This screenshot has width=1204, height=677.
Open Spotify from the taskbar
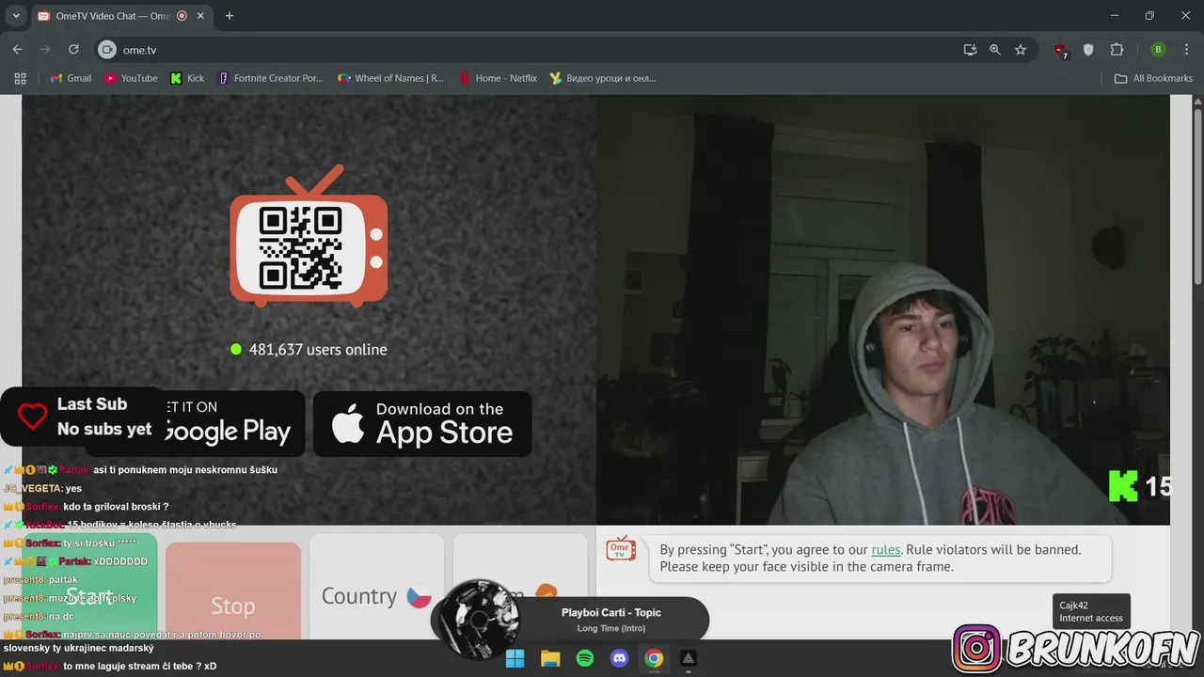[585, 658]
